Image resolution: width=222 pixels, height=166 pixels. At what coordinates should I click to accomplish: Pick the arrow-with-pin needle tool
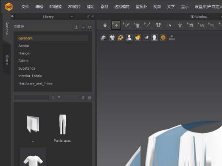pos(147,25)
